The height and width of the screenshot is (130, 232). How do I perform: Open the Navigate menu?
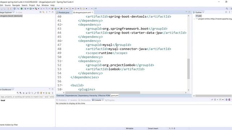16,5
